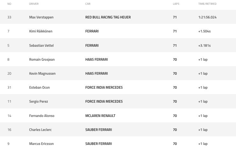236x150 pixels.
Task: Click Charles Leclerc driver name
Action: point(40,130)
